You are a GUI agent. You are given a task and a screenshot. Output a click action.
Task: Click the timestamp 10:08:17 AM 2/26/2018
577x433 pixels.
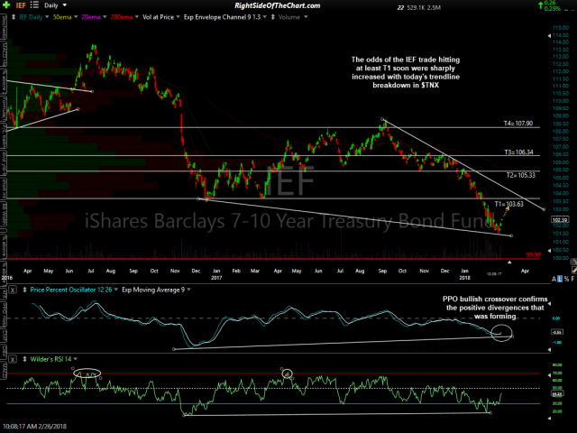[34, 427]
